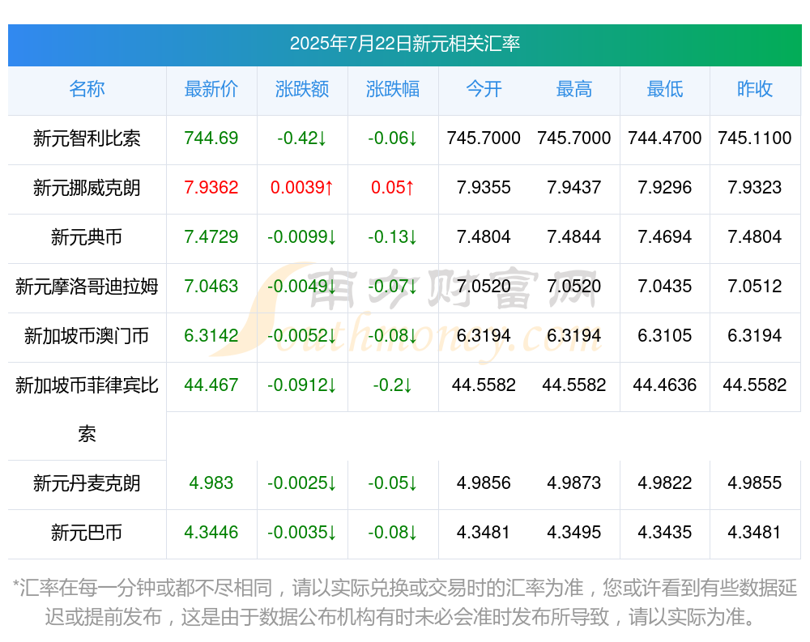The width and height of the screenshot is (810, 642).
Task: Select lowest value 7.0435
Action: [665, 286]
